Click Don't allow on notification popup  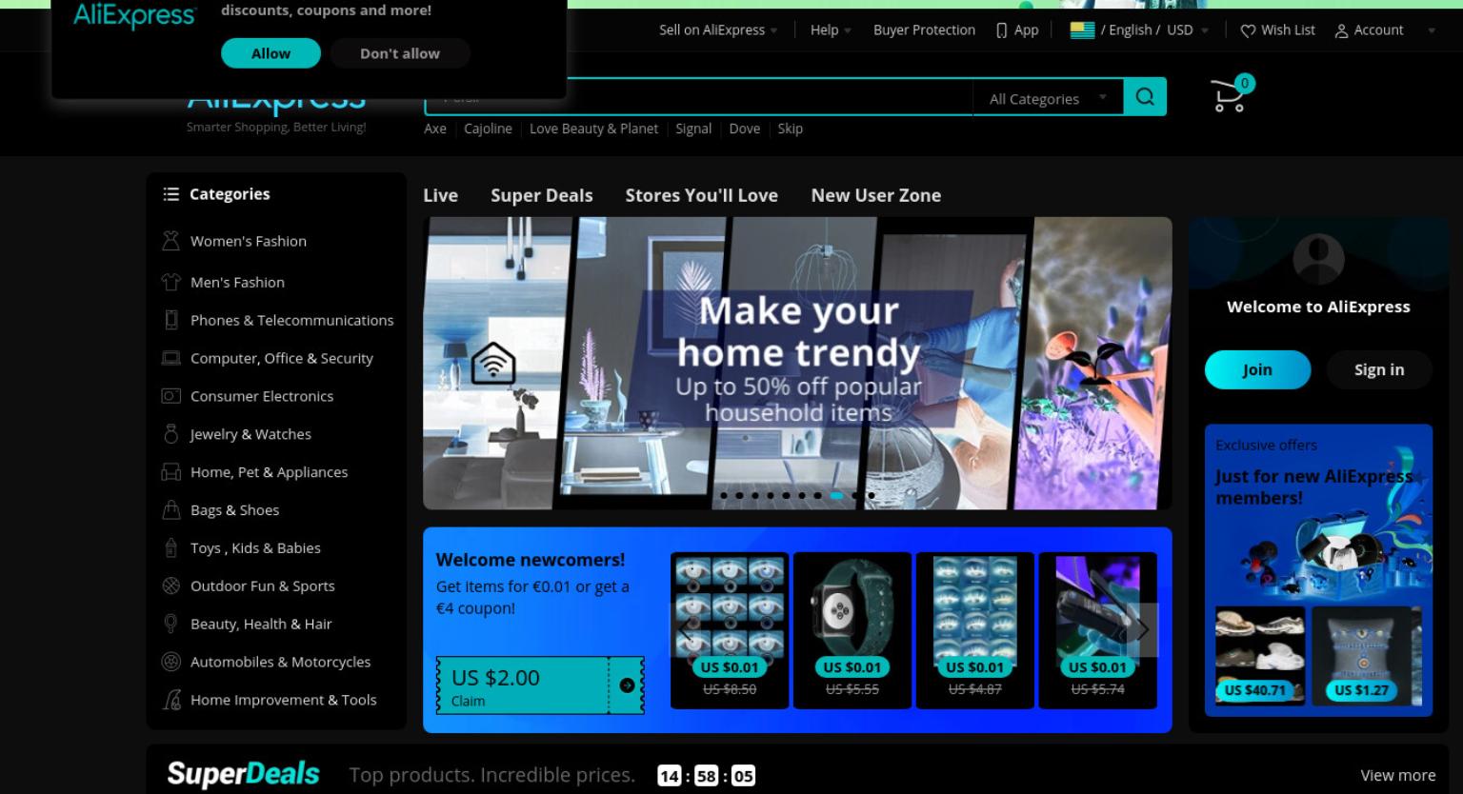pyautogui.click(x=400, y=53)
